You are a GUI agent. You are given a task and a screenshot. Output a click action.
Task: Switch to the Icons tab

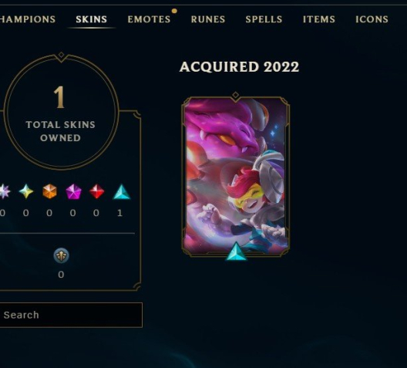[x=372, y=19]
